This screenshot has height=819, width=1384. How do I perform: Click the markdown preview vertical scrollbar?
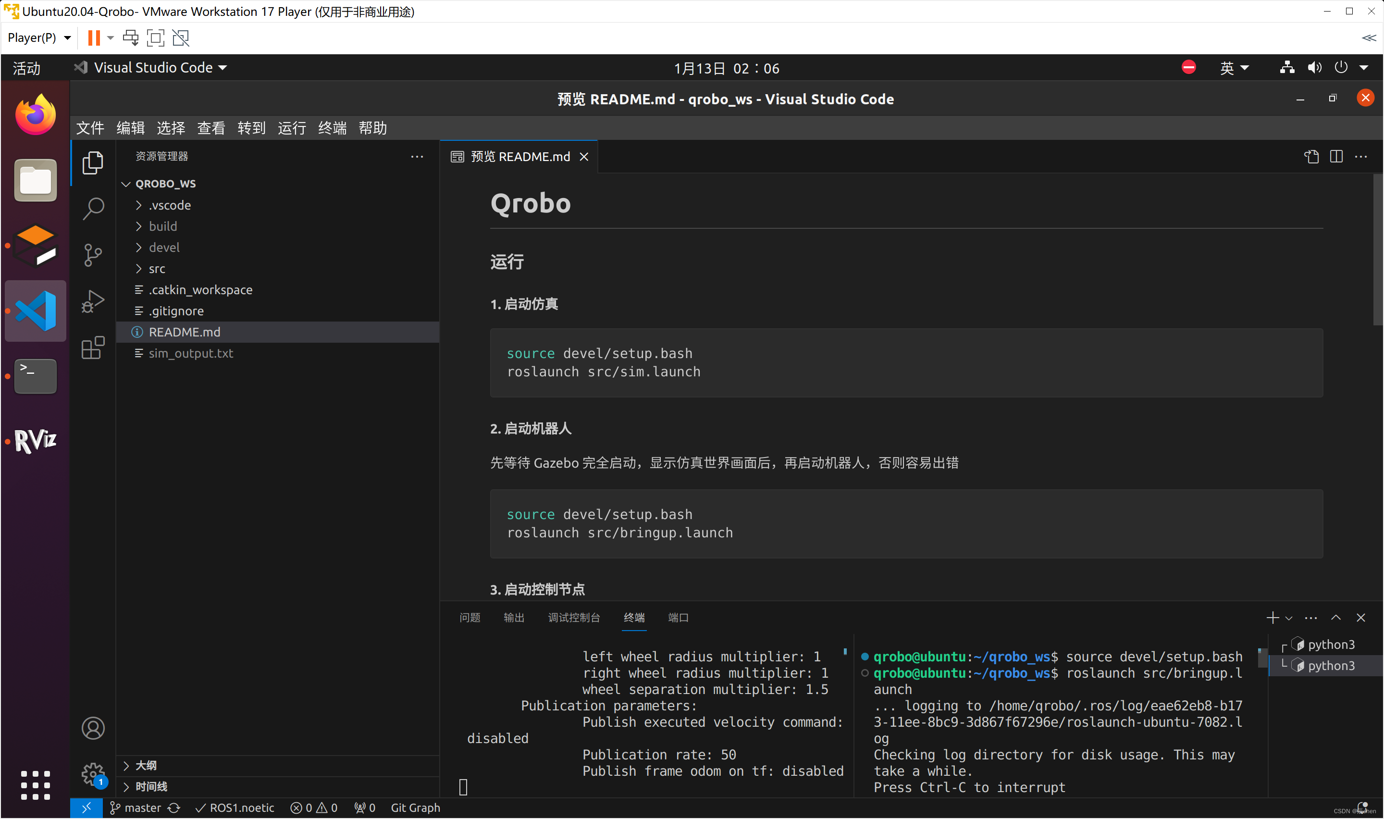coord(1377,249)
